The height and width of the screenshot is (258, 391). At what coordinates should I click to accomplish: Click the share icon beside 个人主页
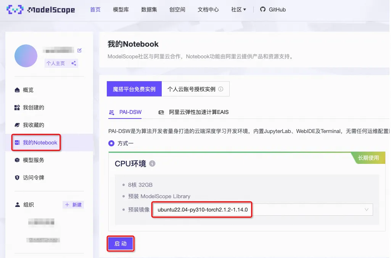pyautogui.click(x=74, y=63)
